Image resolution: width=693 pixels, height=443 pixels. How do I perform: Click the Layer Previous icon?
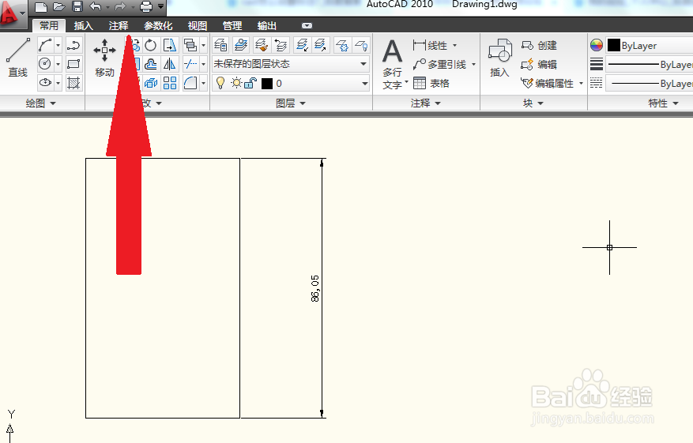point(281,45)
